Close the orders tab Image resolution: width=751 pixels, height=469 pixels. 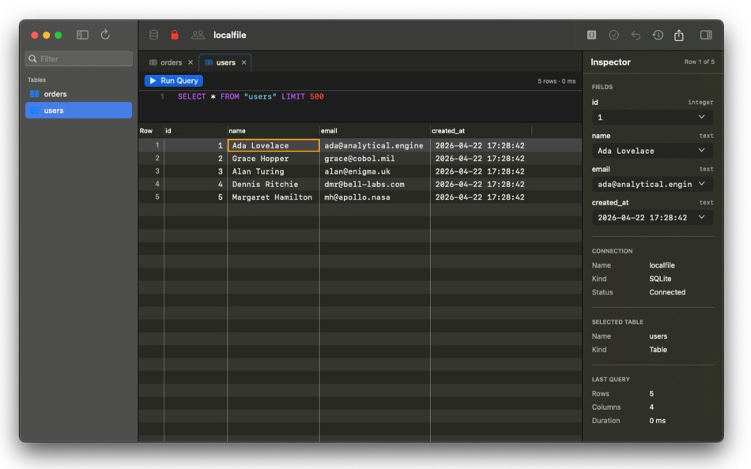coord(191,62)
